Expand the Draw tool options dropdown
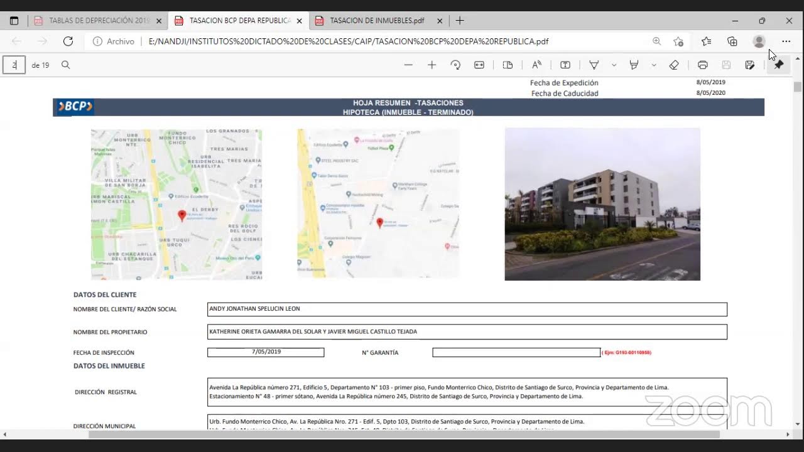Screen dimensions: 804x452 coord(614,65)
